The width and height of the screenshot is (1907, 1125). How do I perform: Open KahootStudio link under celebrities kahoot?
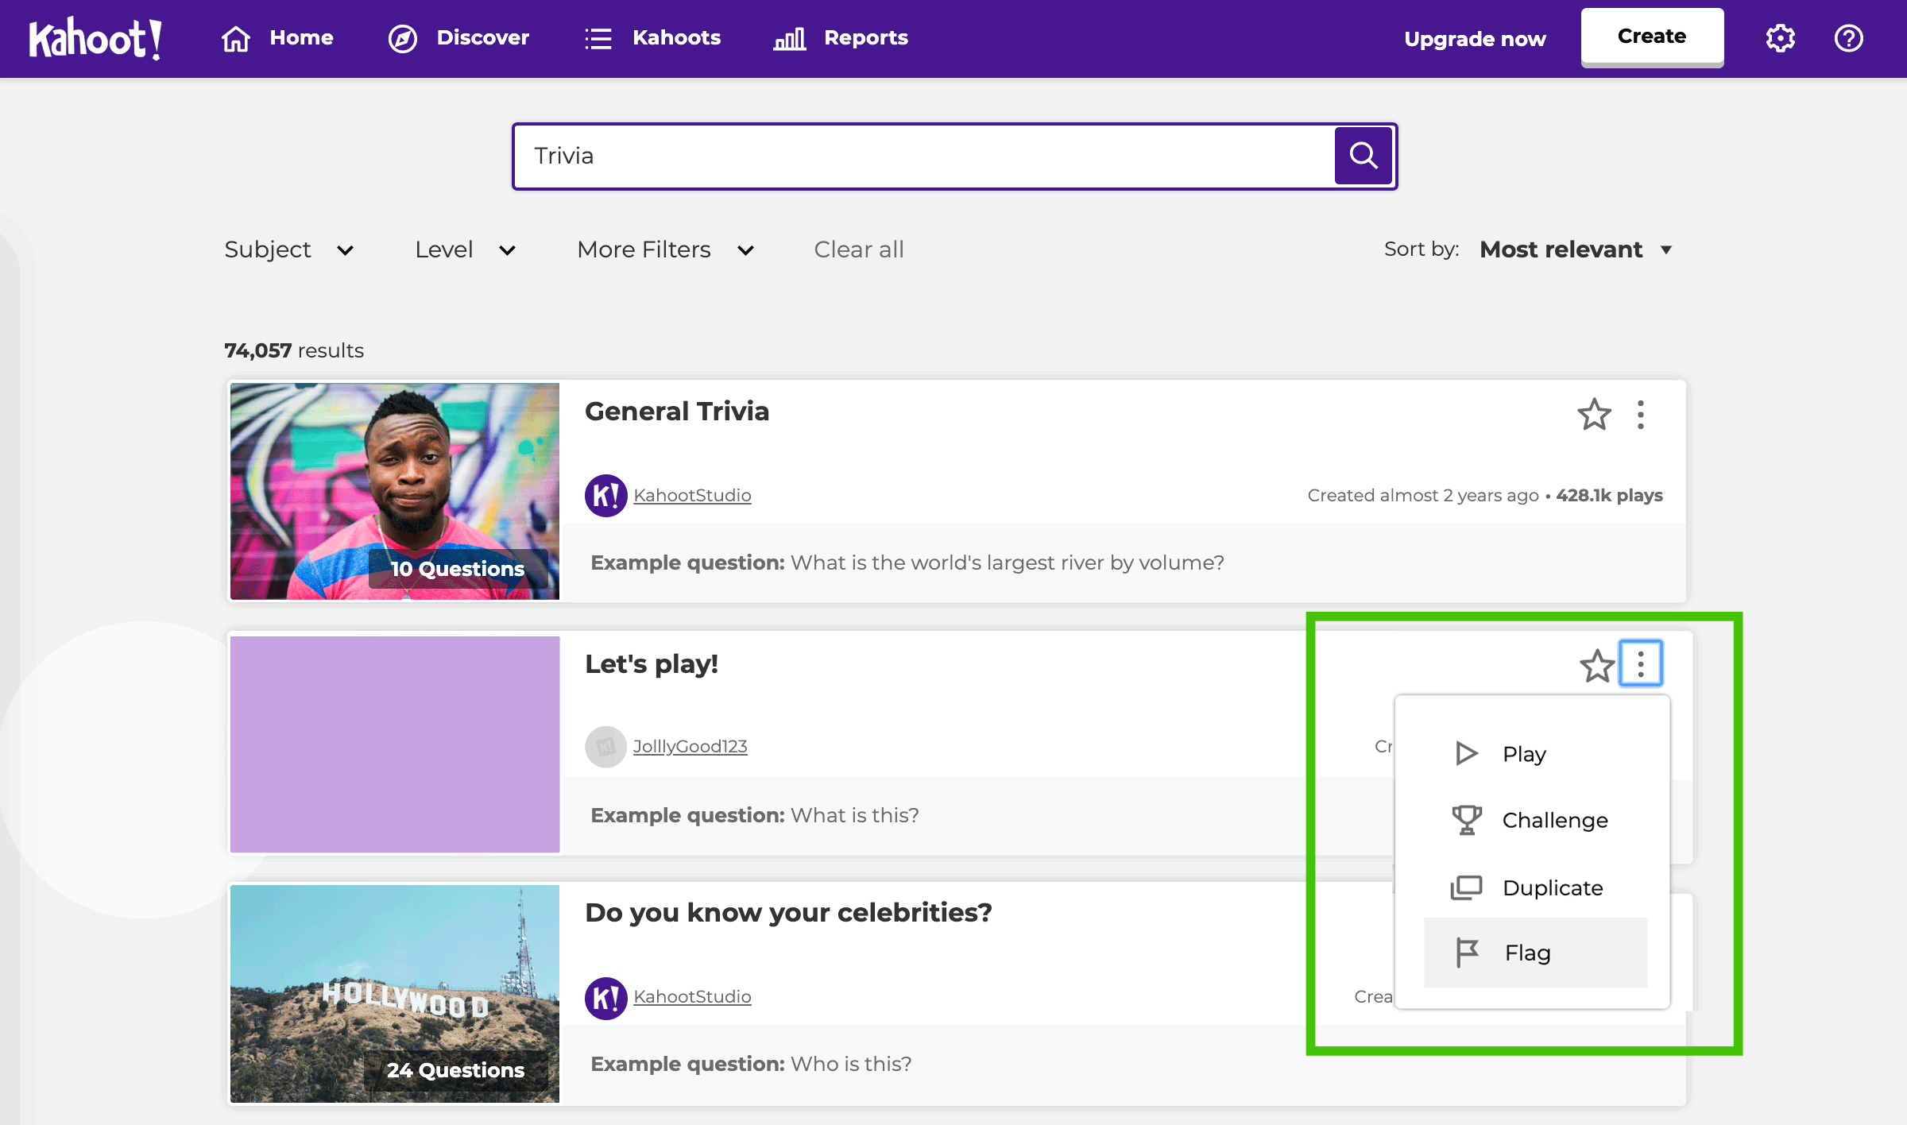click(x=692, y=997)
